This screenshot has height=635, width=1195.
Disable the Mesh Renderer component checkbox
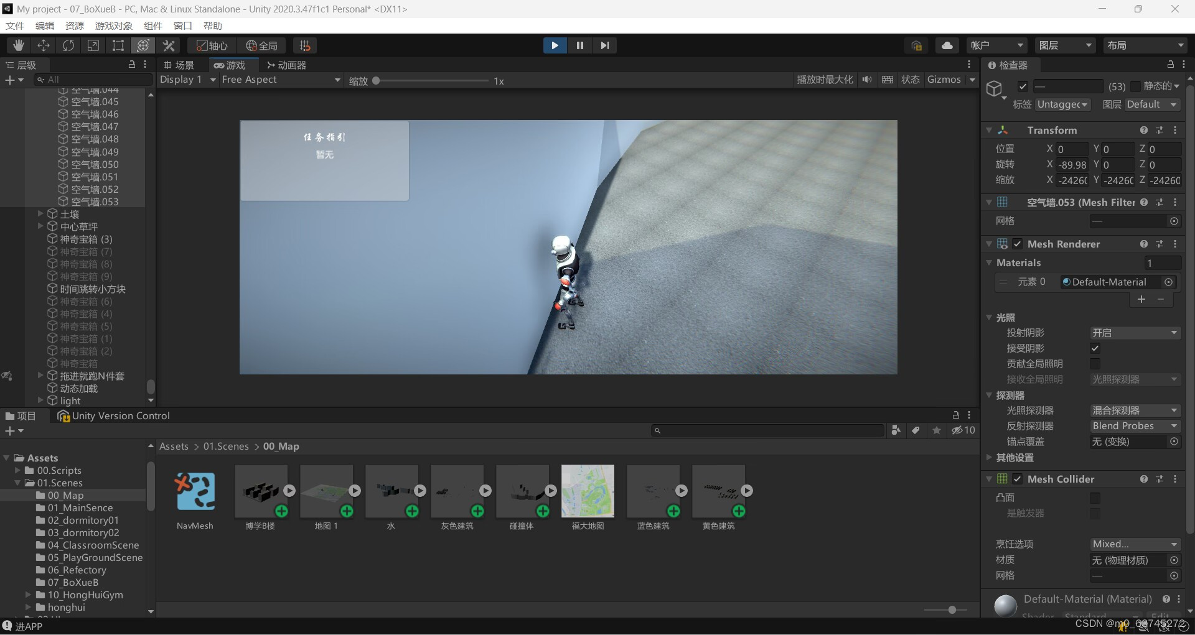point(1018,244)
